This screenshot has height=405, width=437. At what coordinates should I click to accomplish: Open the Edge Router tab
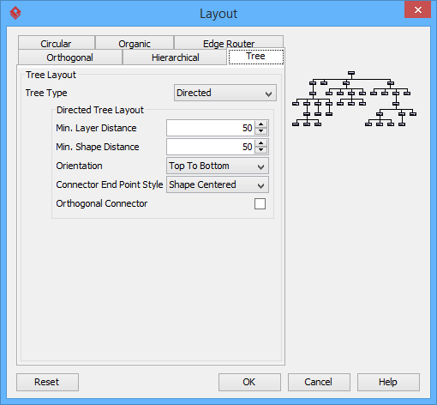(229, 43)
